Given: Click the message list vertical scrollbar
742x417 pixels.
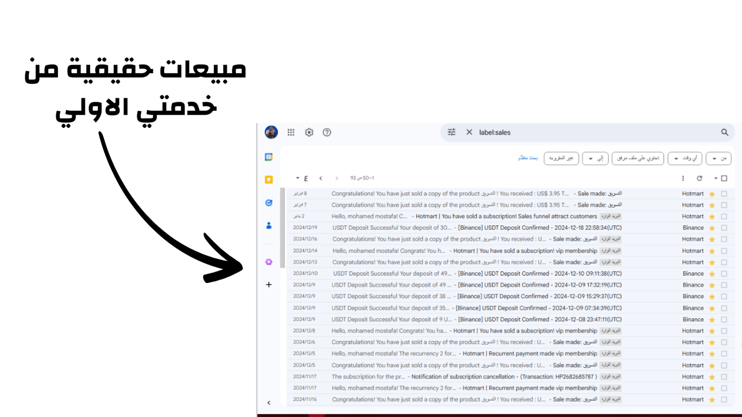Looking at the screenshot, I should pyautogui.click(x=282, y=227).
